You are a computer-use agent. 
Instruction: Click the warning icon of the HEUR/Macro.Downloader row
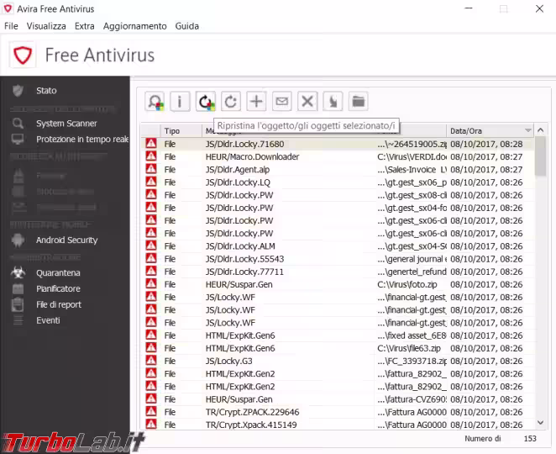(x=151, y=156)
